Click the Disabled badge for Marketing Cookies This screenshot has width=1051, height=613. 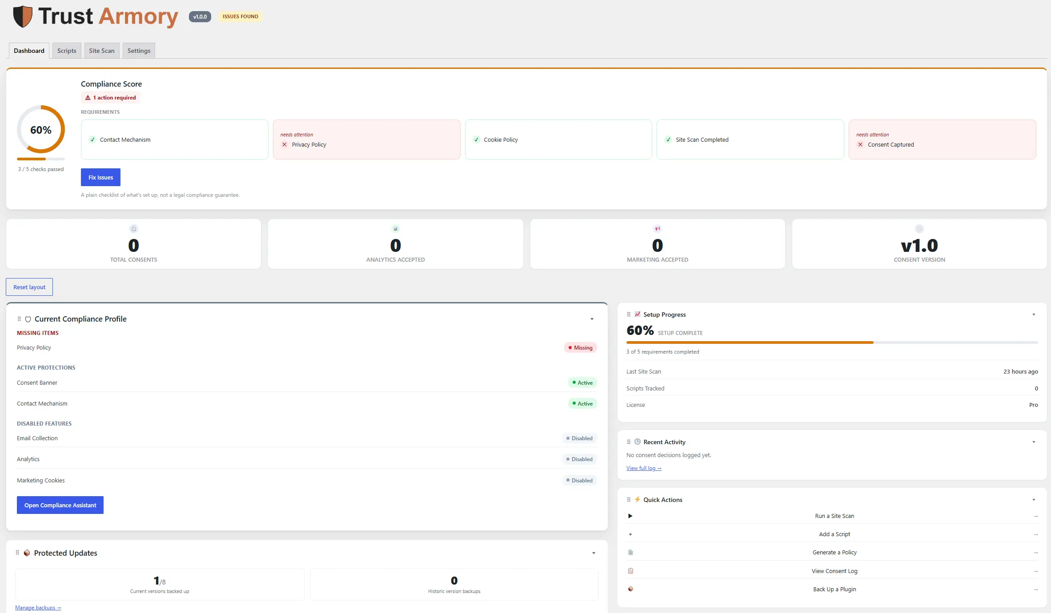coord(579,480)
